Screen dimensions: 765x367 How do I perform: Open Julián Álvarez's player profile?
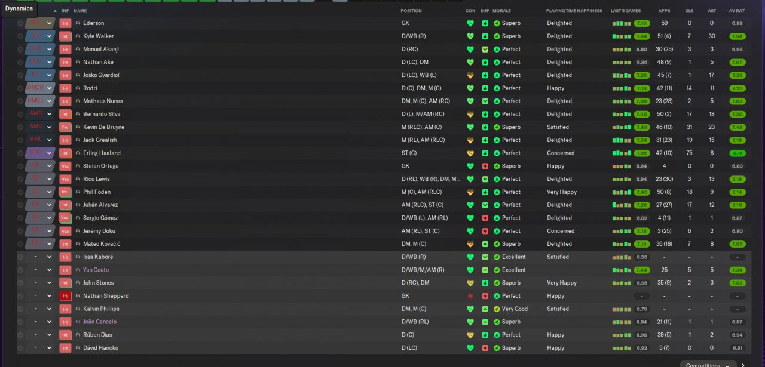(100, 205)
